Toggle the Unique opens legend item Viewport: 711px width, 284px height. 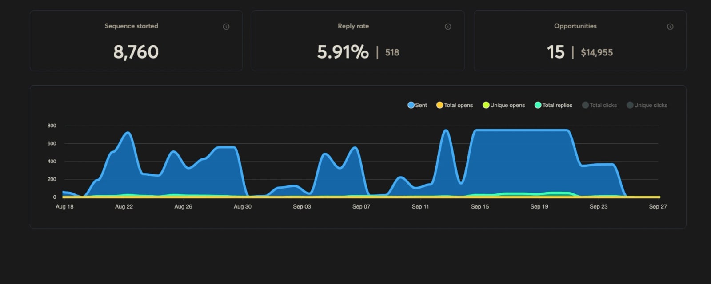[x=503, y=105]
